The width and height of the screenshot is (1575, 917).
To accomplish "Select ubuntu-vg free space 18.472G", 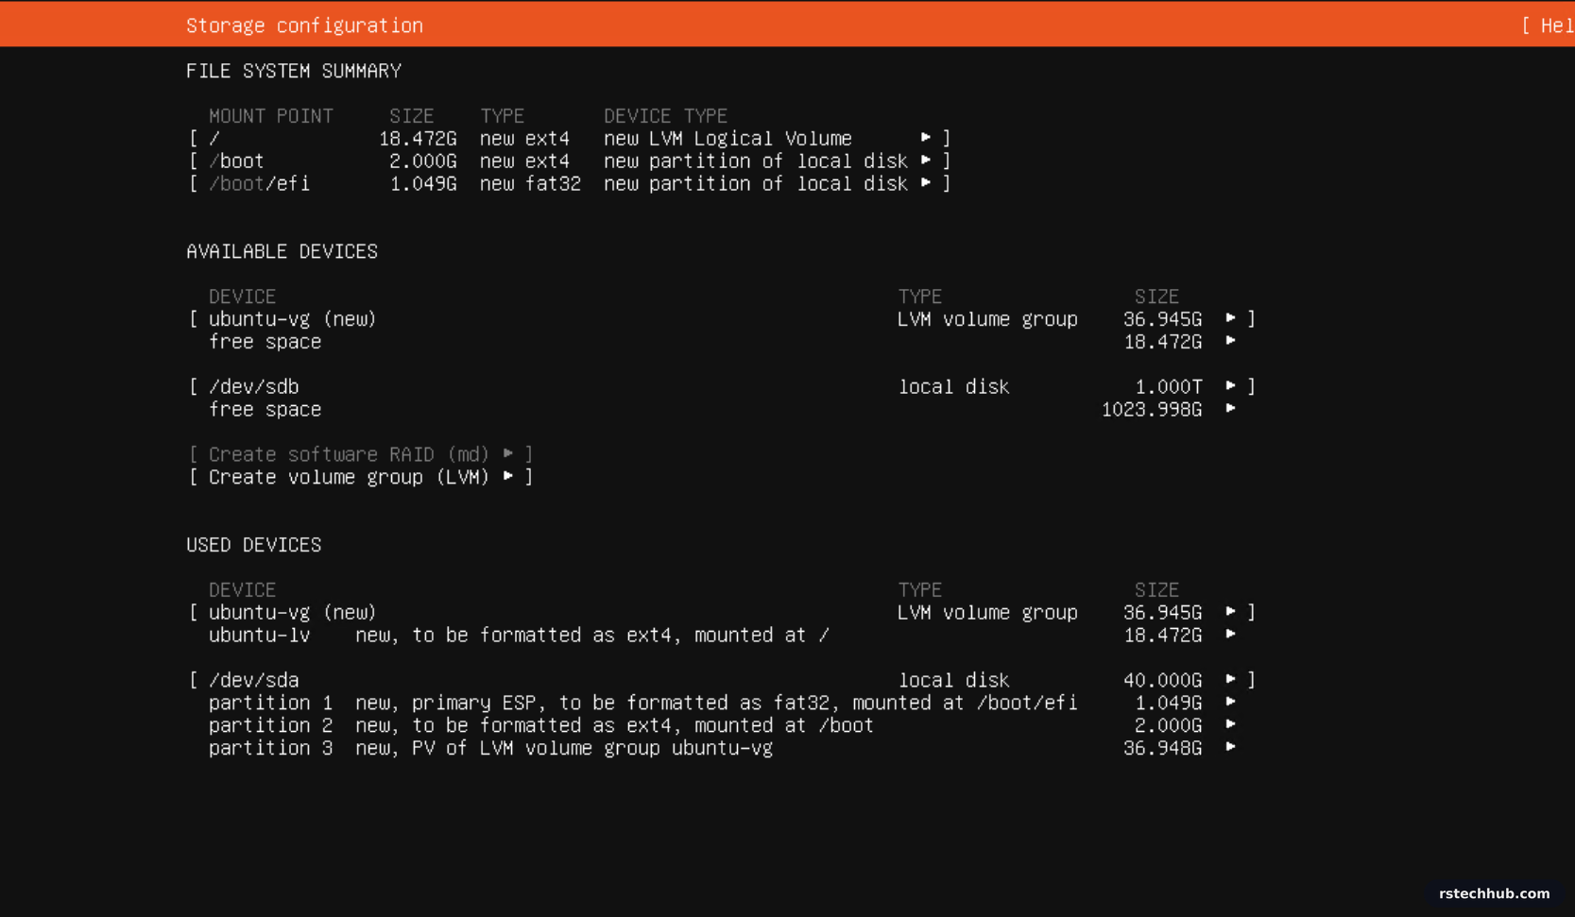I will point(722,342).
